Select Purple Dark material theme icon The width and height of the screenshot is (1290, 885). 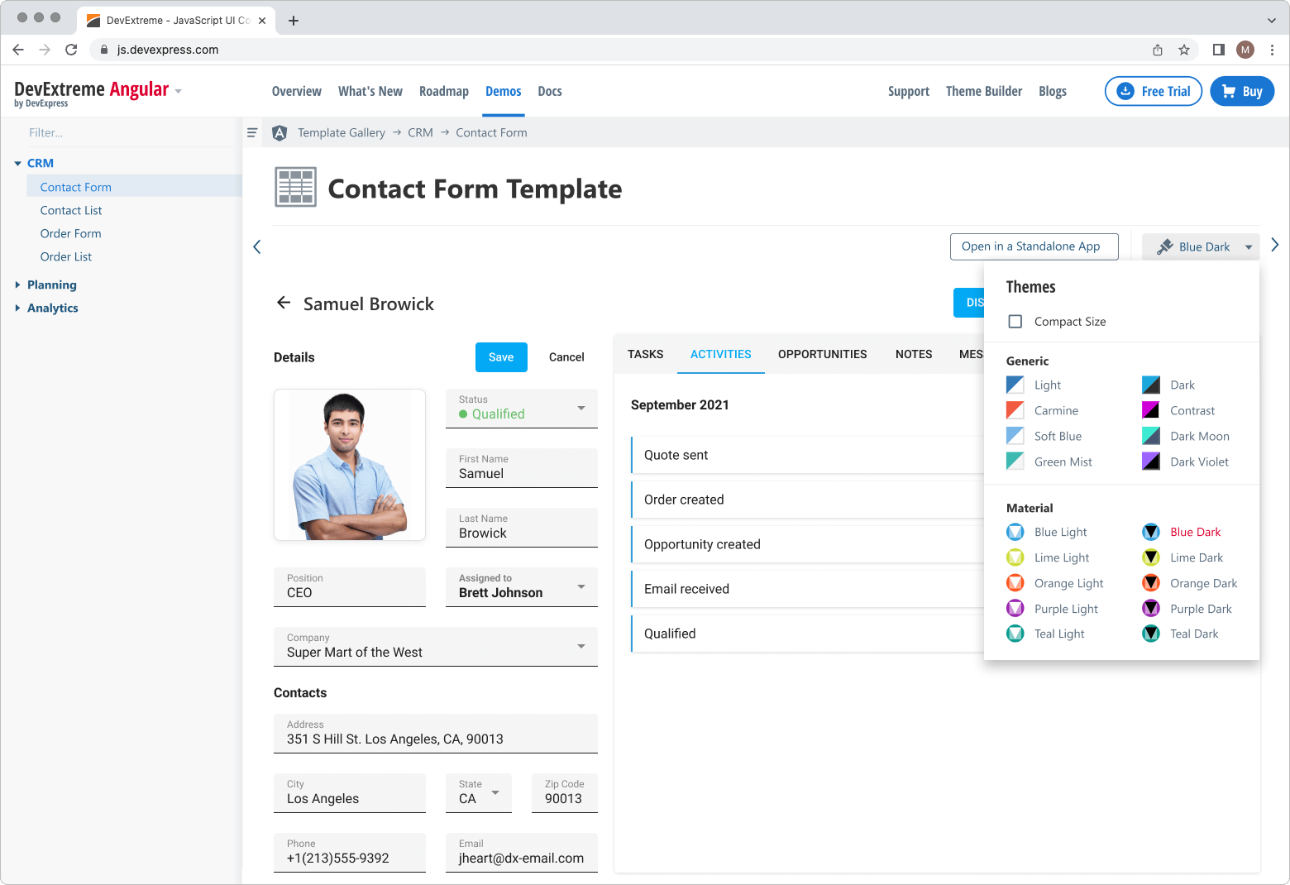(1151, 609)
